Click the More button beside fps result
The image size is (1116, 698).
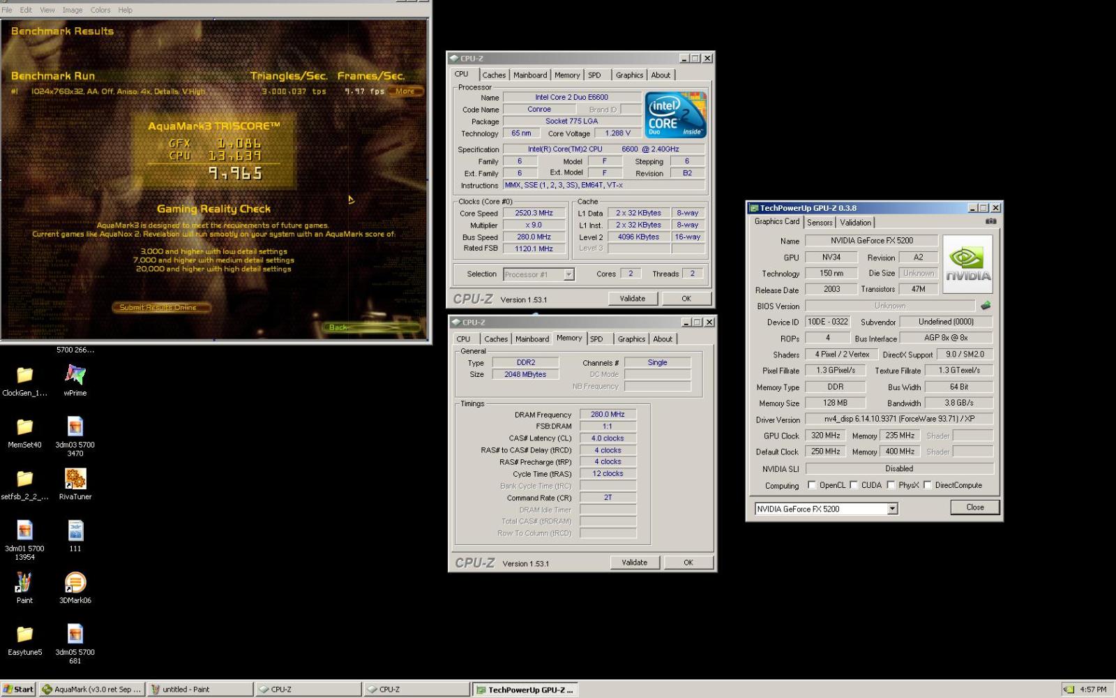pyautogui.click(x=405, y=91)
